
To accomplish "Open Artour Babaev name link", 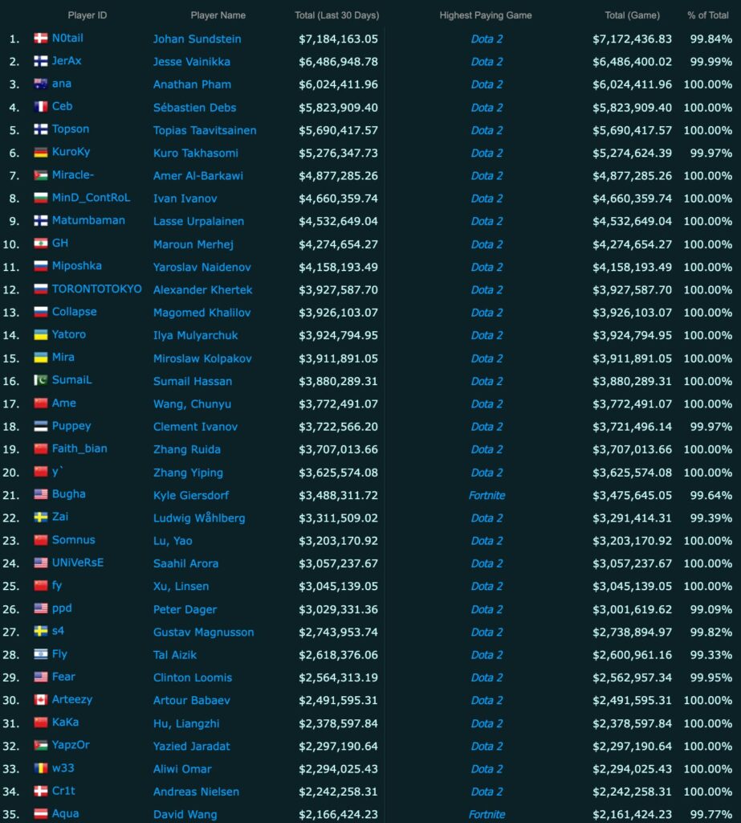I will tap(191, 701).
